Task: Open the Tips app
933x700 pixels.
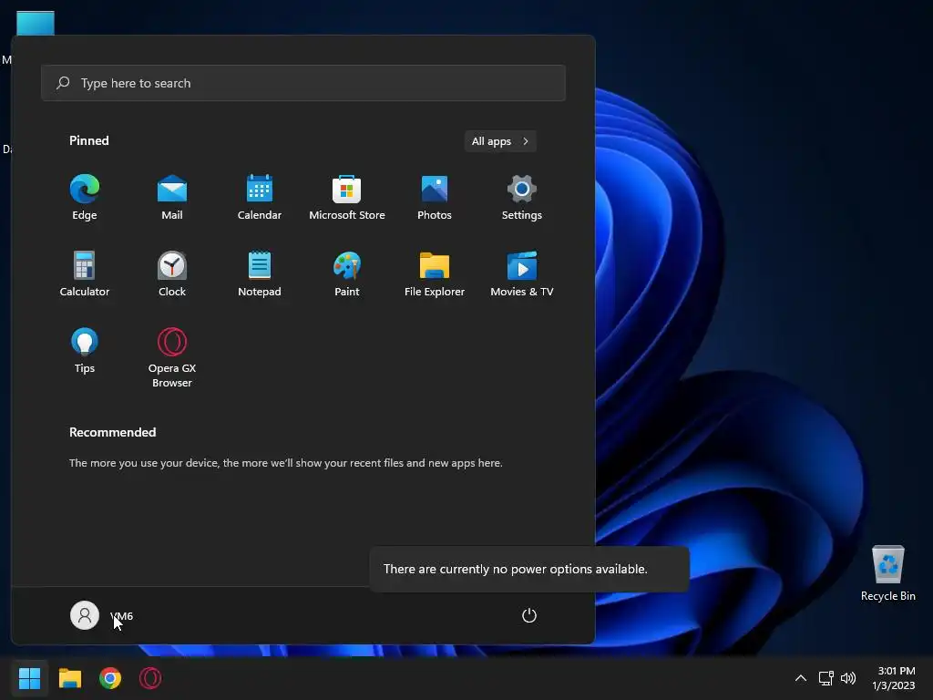Action: coord(85,351)
